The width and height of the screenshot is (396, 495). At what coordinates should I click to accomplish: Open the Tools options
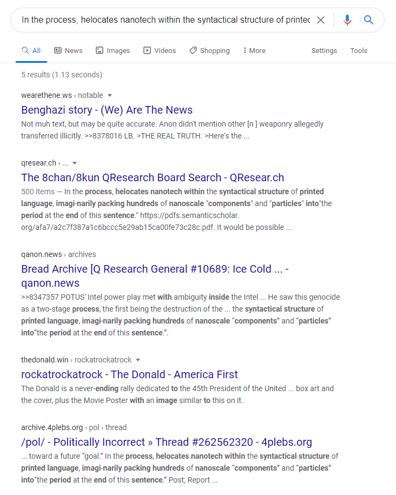[x=359, y=50]
